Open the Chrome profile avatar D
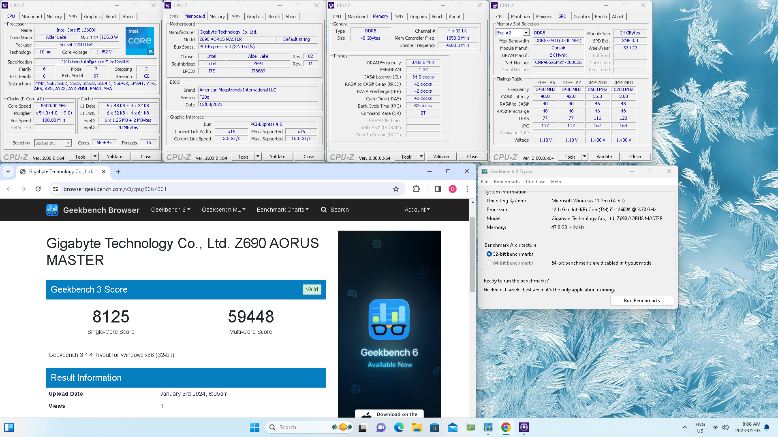This screenshot has width=778, height=437. tap(453, 189)
